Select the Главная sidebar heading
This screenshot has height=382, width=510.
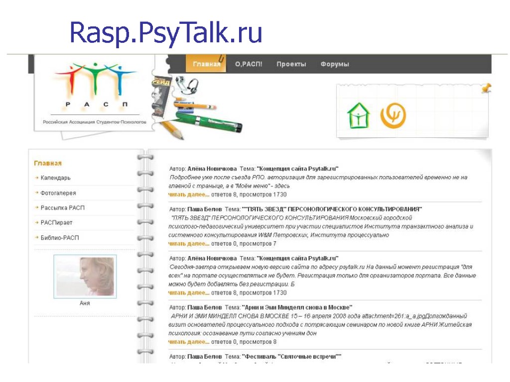tap(48, 163)
